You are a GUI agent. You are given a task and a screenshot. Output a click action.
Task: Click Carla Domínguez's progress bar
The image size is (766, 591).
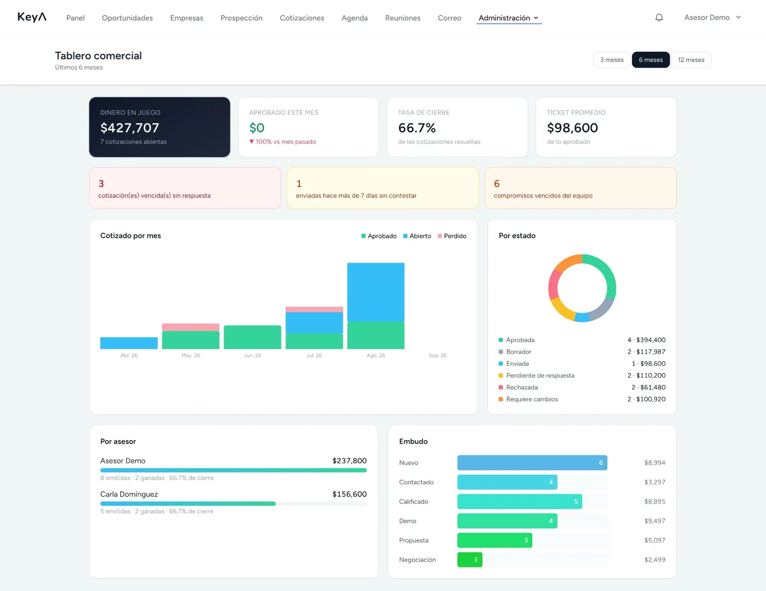click(x=233, y=503)
